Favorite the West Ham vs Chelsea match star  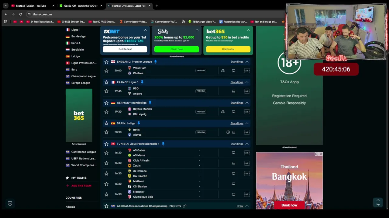pyautogui.click(x=106, y=71)
